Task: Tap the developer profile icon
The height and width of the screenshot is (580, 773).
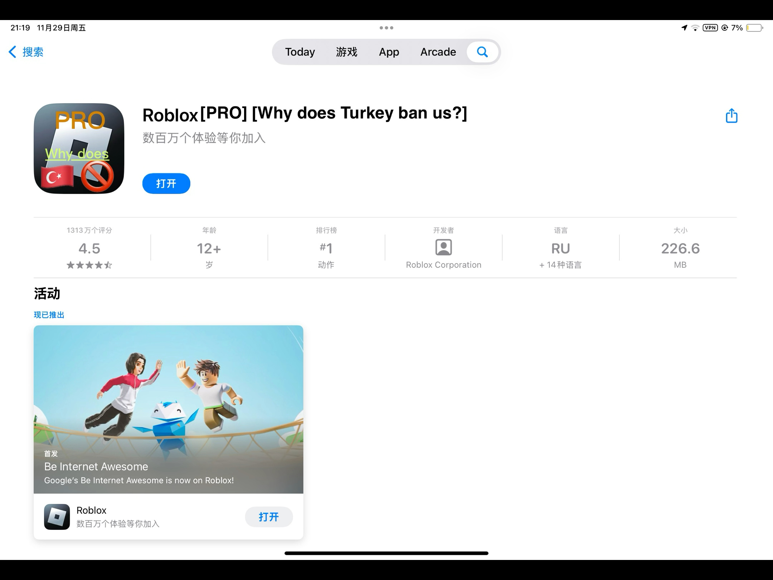Action: point(443,247)
